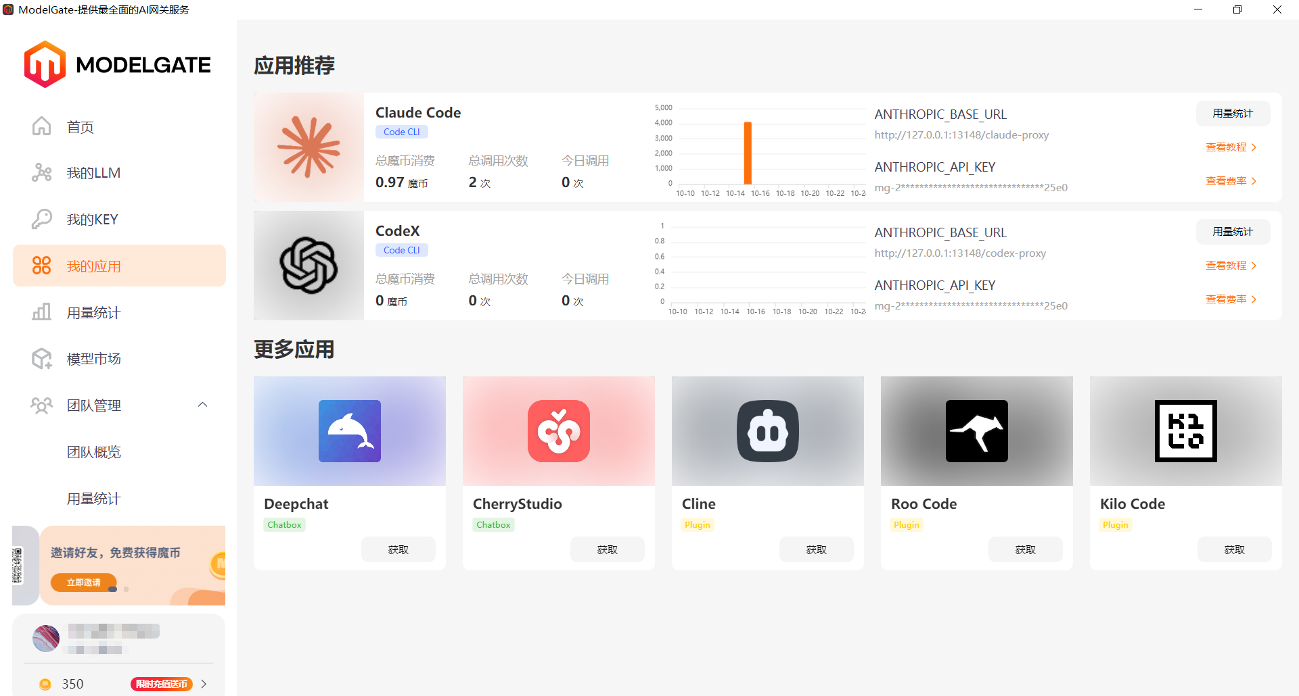The width and height of the screenshot is (1299, 696).
Task: Open 查看费率 link for Claude Code
Action: (x=1231, y=181)
